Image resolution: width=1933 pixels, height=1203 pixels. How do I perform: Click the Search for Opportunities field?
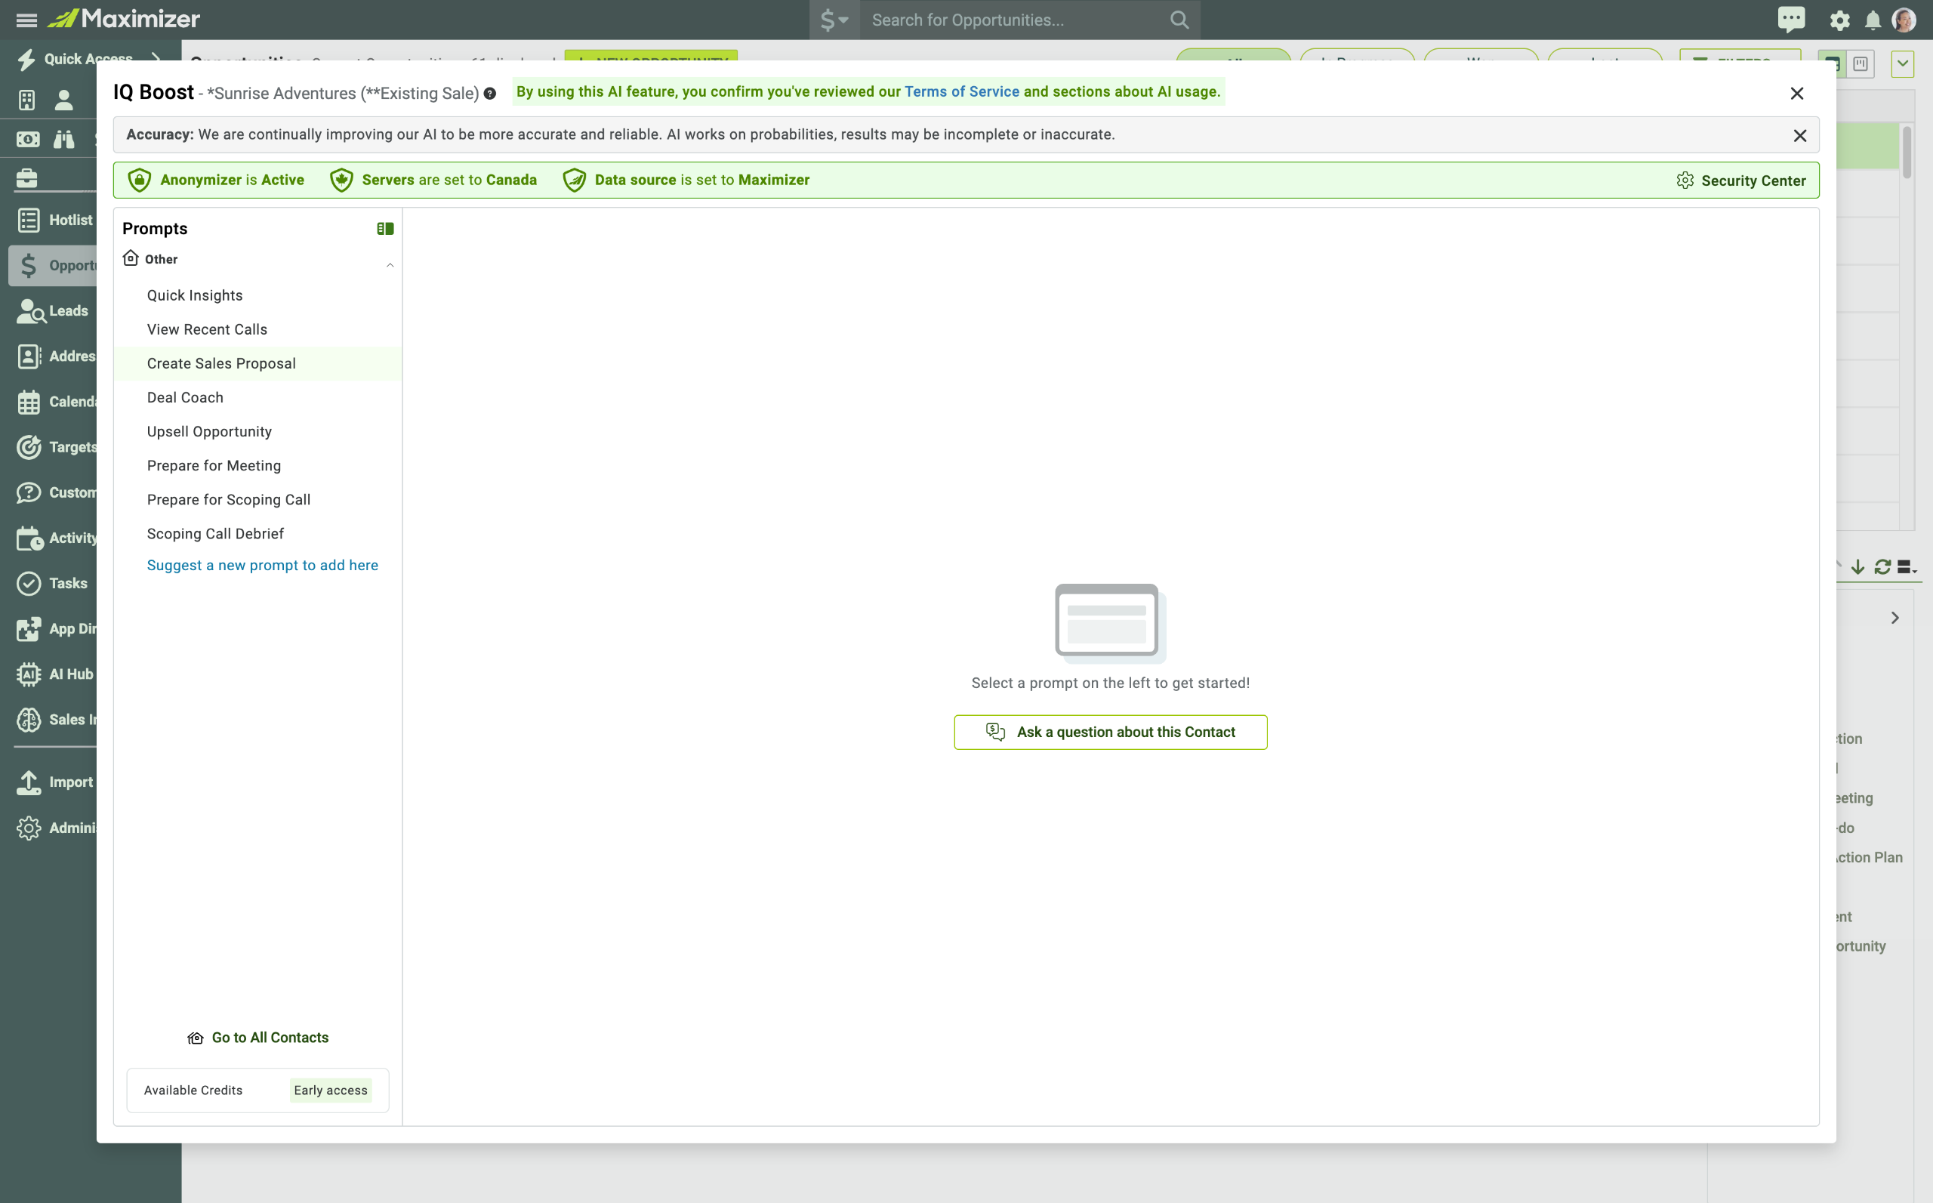point(1010,20)
